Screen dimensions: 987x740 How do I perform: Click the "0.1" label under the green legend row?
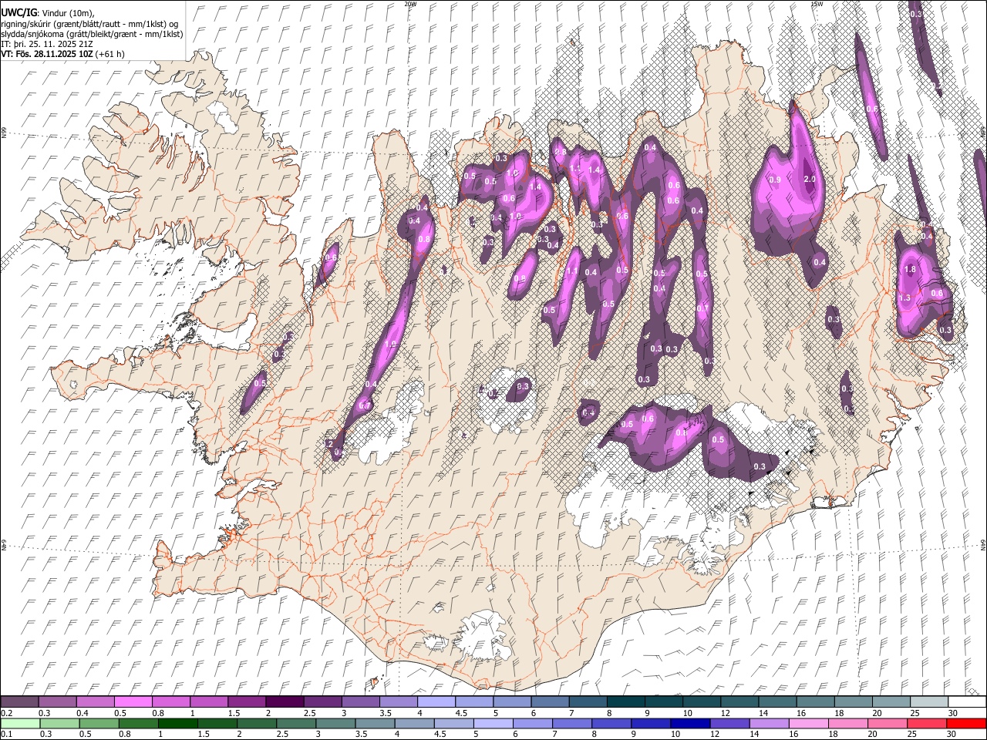click(6, 735)
